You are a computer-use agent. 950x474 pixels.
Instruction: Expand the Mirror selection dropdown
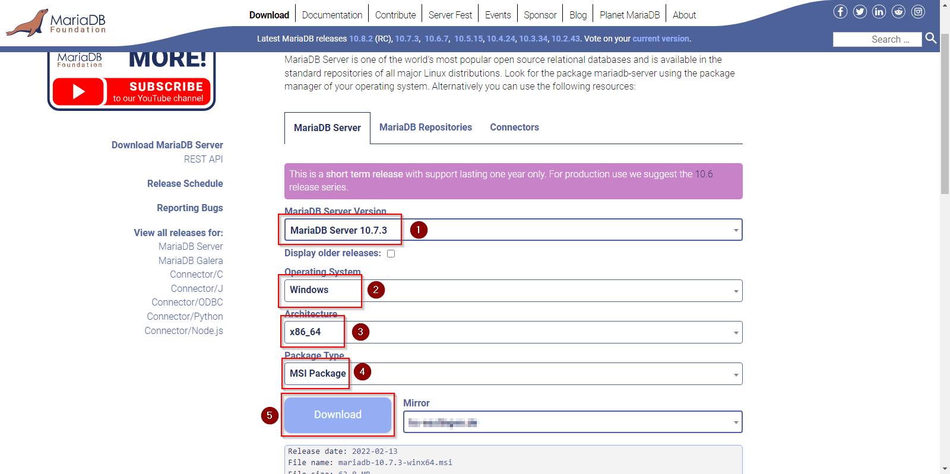tap(573, 422)
